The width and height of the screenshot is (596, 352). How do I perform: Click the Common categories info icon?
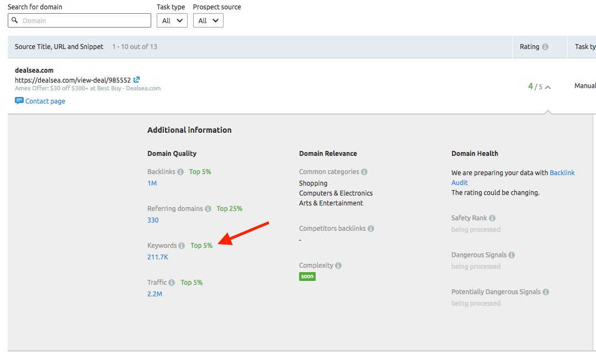364,172
